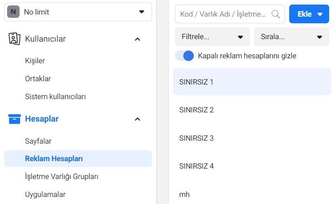The height and width of the screenshot is (204, 335).
Task: Collapse the Hesaplar section chevron
Action: click(137, 119)
